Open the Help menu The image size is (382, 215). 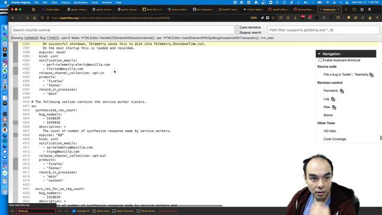118,2
